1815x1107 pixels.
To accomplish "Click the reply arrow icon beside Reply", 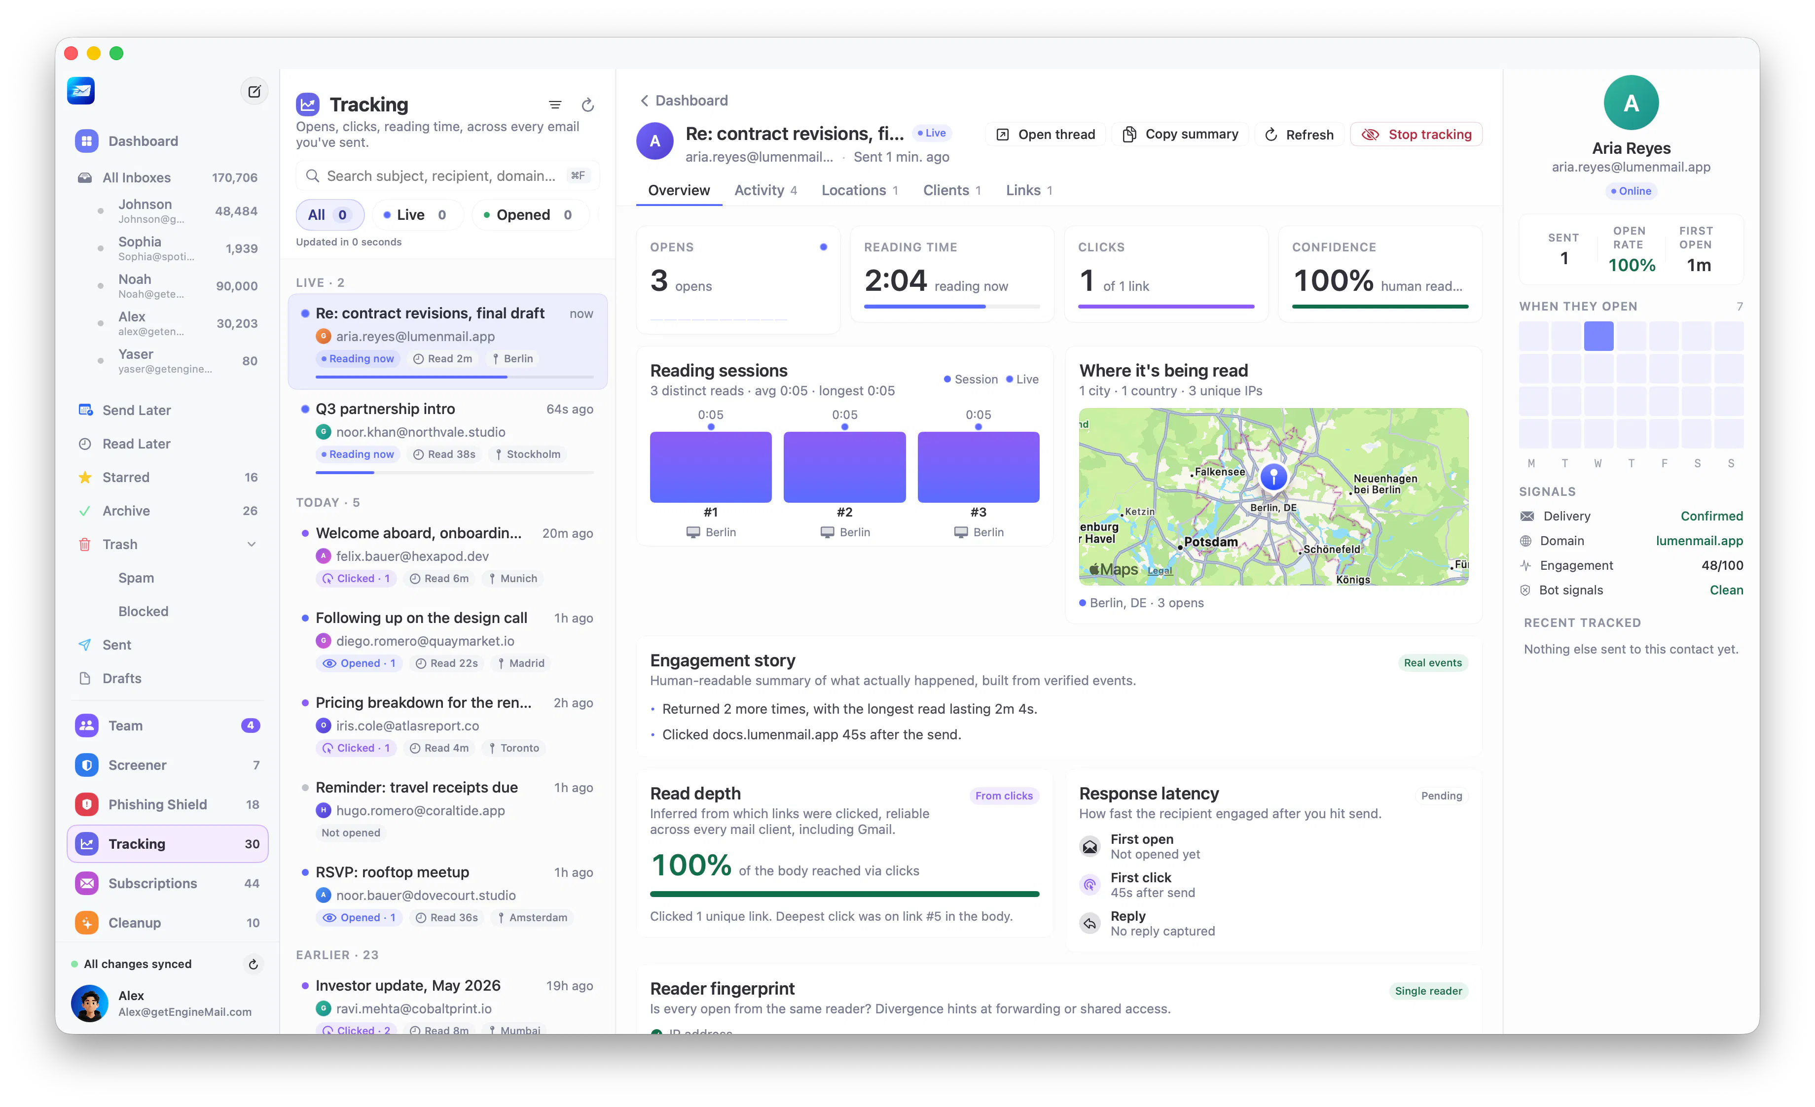I will [x=1089, y=923].
